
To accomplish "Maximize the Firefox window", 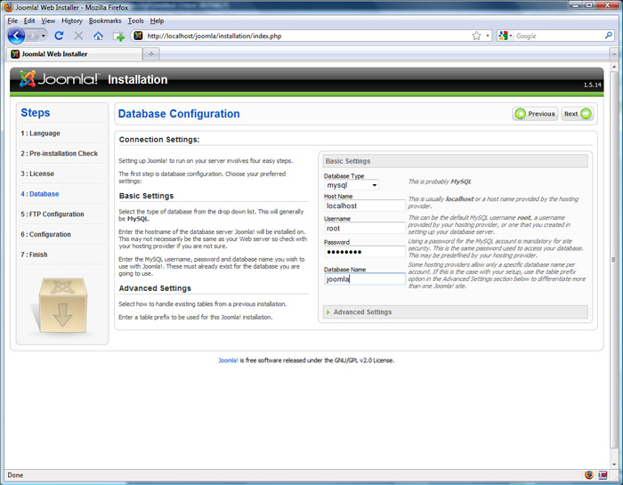I will coord(589,5).
